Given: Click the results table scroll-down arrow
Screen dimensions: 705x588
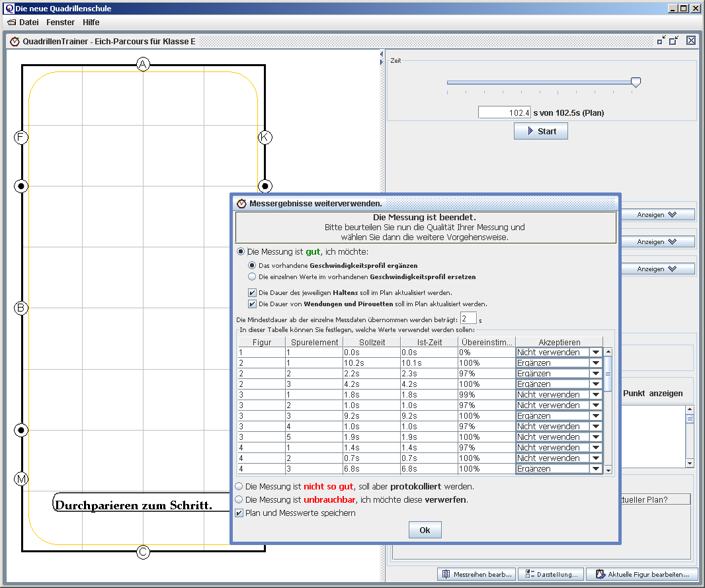Looking at the screenshot, I should 608,470.
